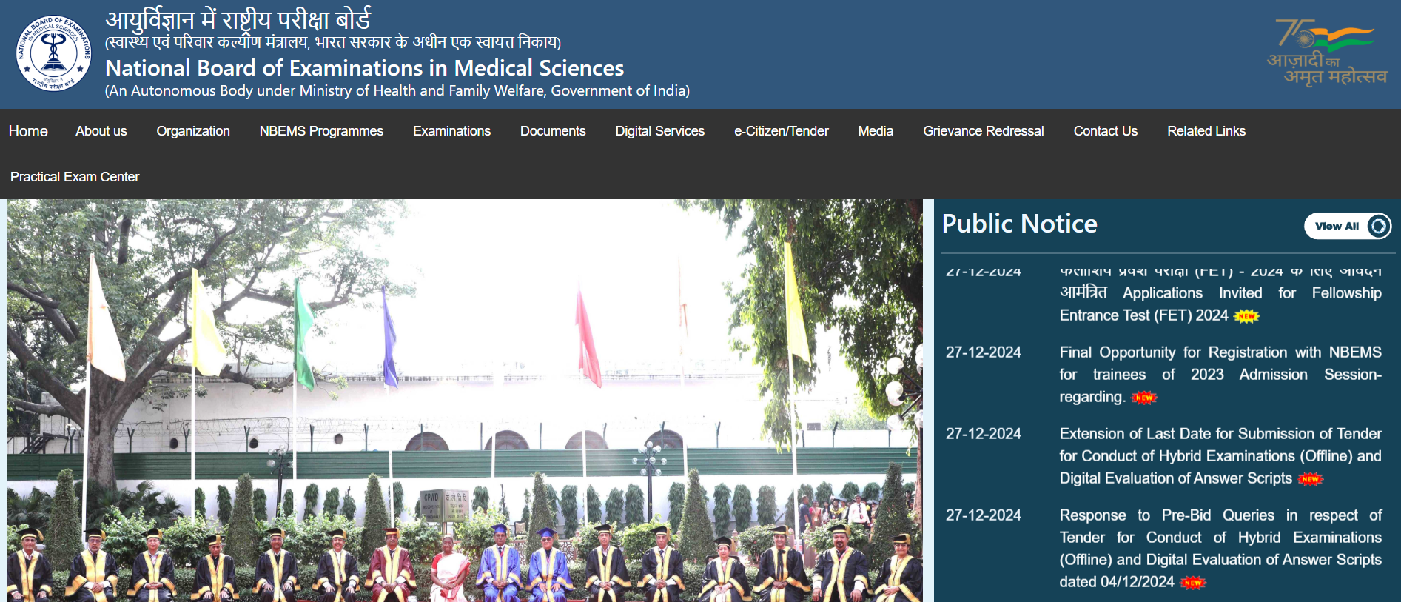Open the About us menu
This screenshot has width=1401, height=602.
[x=101, y=131]
